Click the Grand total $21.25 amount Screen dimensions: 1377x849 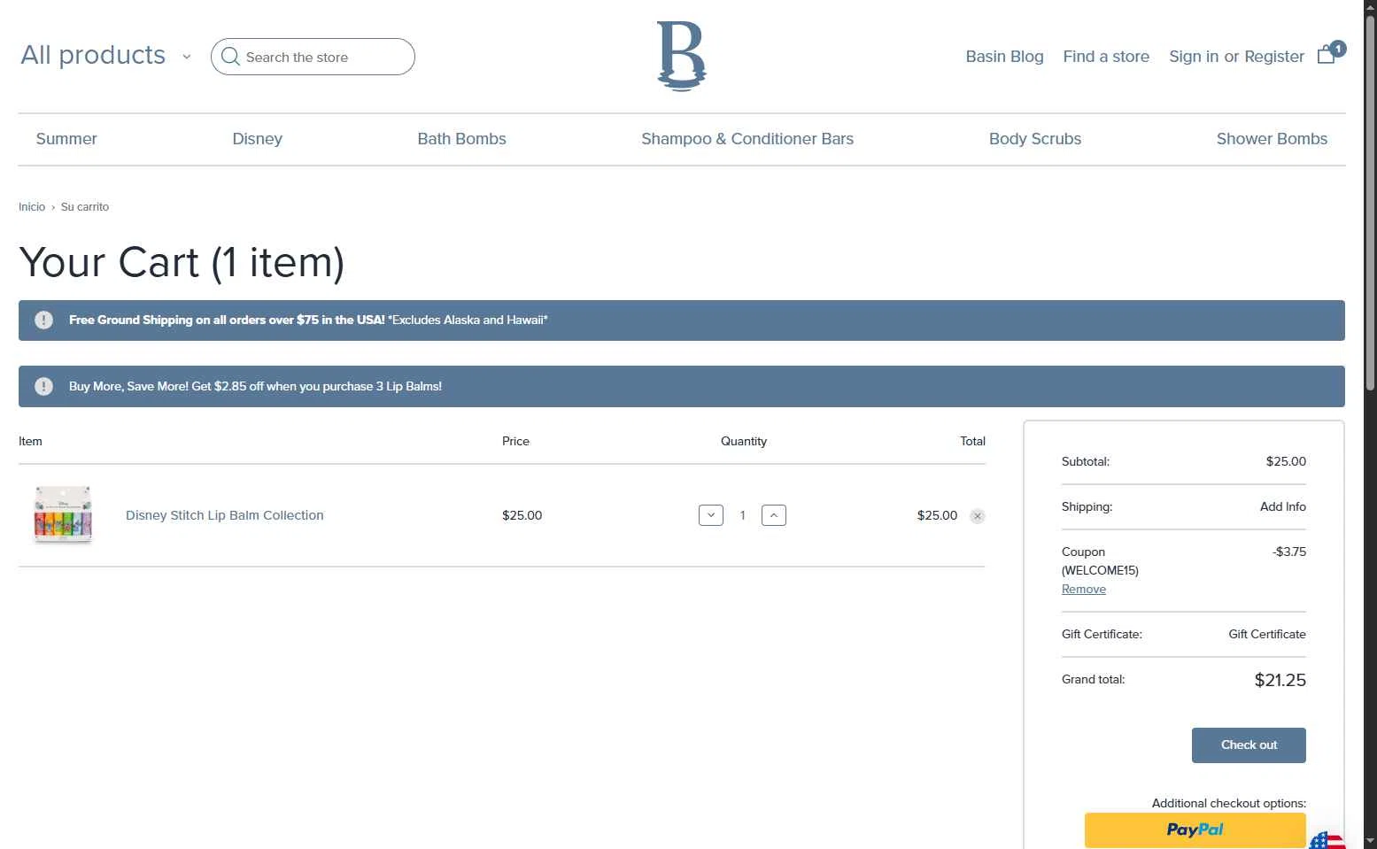(1280, 680)
